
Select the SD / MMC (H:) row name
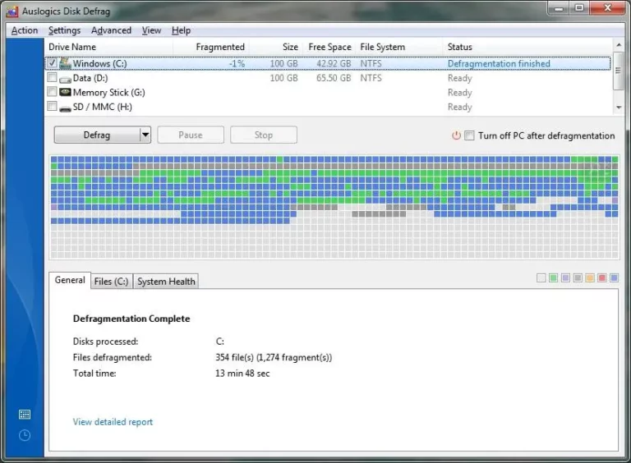coord(102,107)
